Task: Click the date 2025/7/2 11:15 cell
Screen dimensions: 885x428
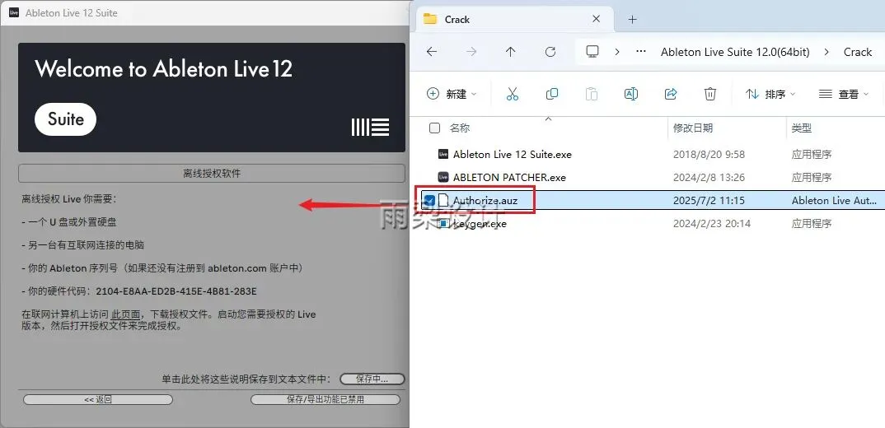Action: pos(709,200)
